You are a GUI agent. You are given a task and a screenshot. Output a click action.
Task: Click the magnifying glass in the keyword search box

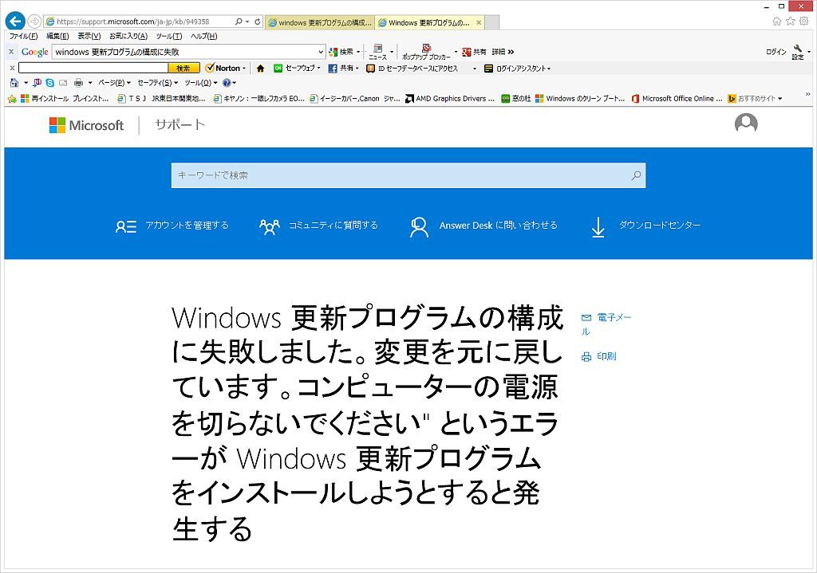point(634,175)
